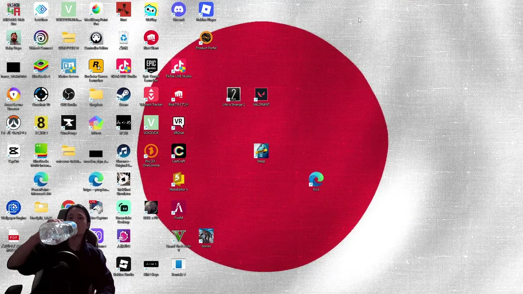523x294 pixels.
Task: Select the Riot Client icon
Action: [151, 38]
